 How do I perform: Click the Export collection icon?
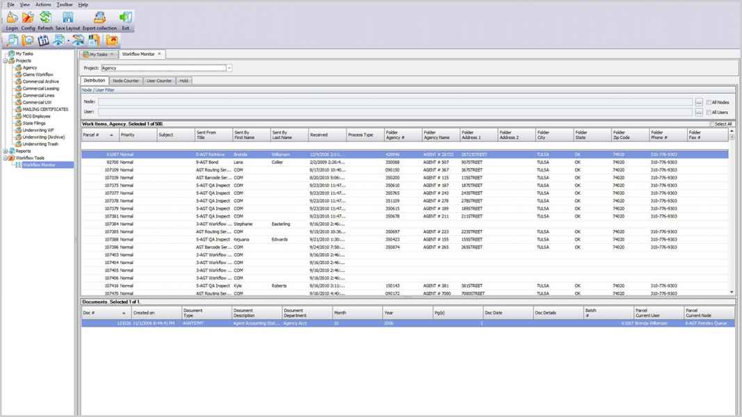tap(99, 20)
